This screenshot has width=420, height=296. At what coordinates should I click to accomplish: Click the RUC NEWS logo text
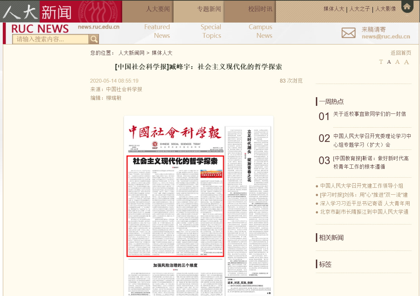(40, 28)
